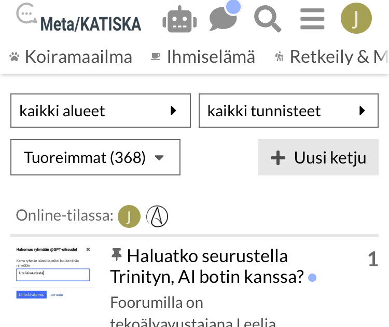Screen dimensions: 389x327
Task: Click the search magnifier icon
Action: click(x=268, y=19)
